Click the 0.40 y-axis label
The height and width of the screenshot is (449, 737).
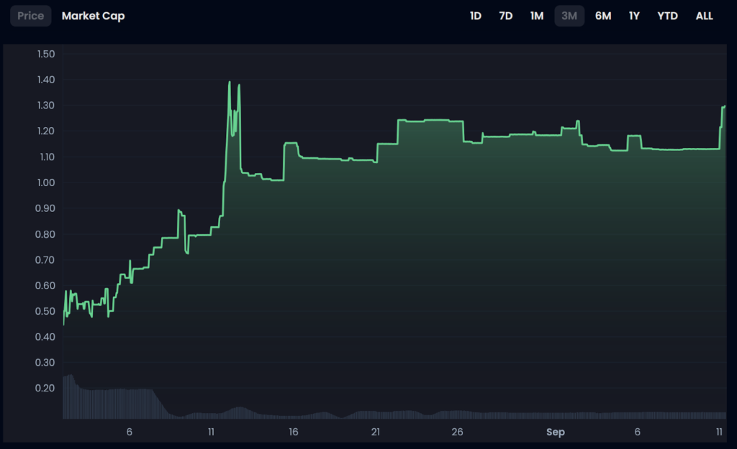45,337
